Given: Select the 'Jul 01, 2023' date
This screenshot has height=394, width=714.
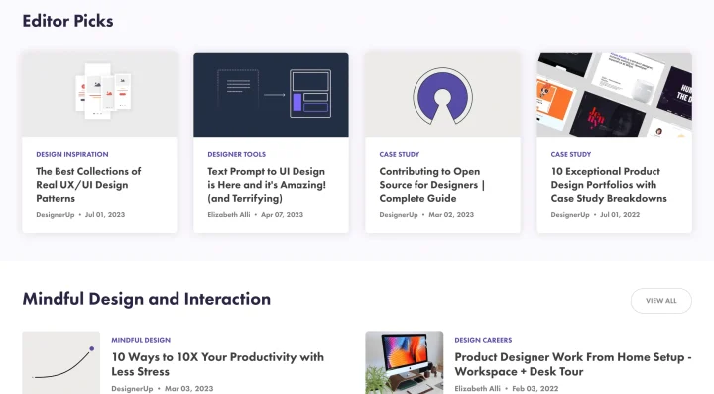Looking at the screenshot, I should (x=105, y=215).
